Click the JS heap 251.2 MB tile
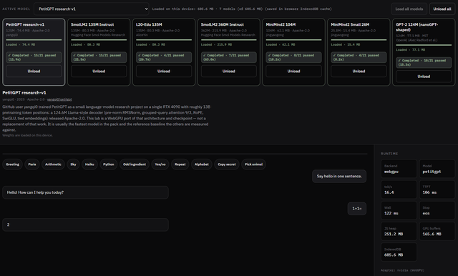Image resolution: width=458 pixels, height=276 pixels. click(399, 232)
